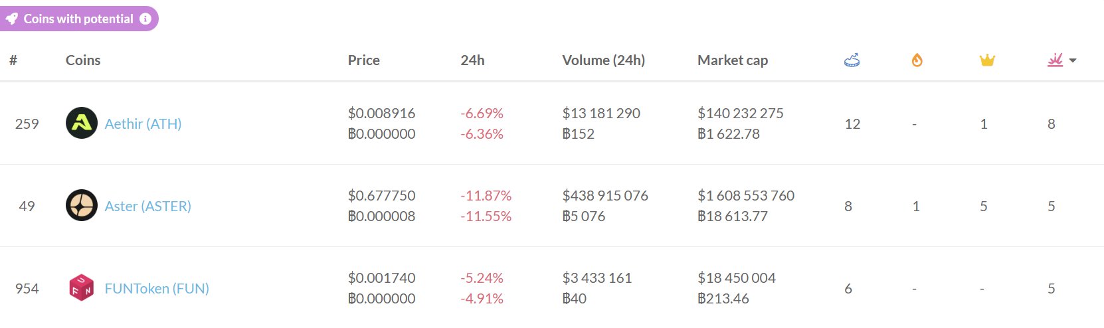Screen dimensions: 1104x328
Task: Click the info icon beside Coins with potential
Action: tap(145, 19)
